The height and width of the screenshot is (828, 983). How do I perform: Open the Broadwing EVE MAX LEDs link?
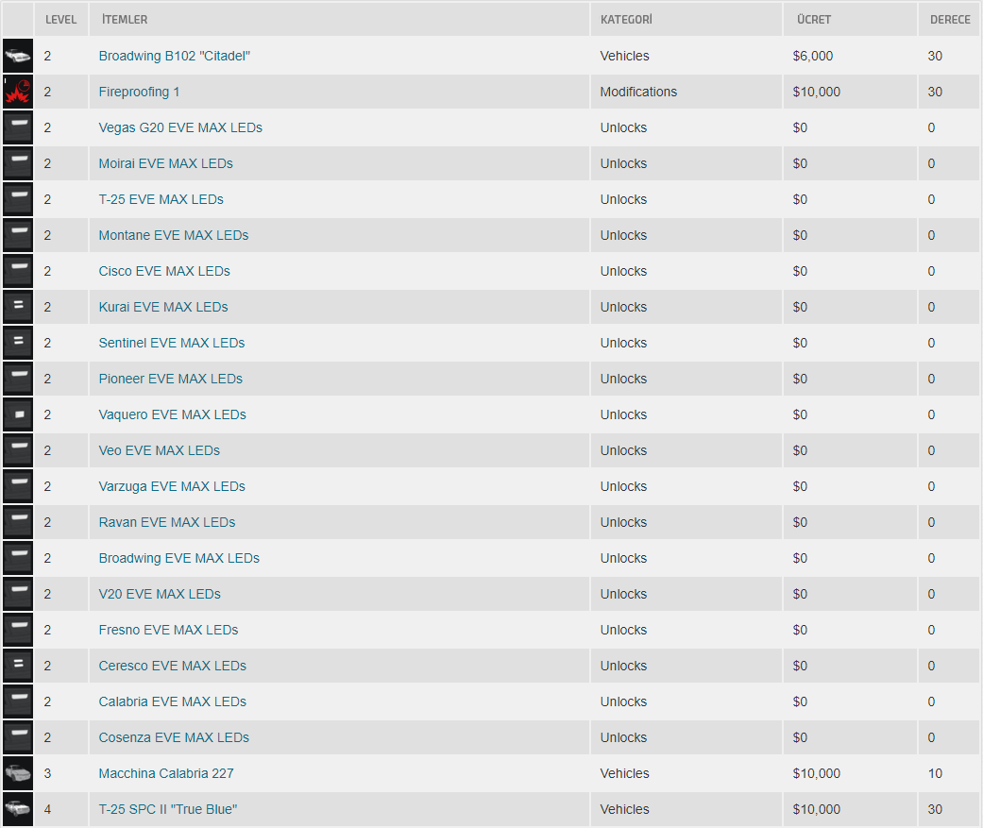click(178, 558)
